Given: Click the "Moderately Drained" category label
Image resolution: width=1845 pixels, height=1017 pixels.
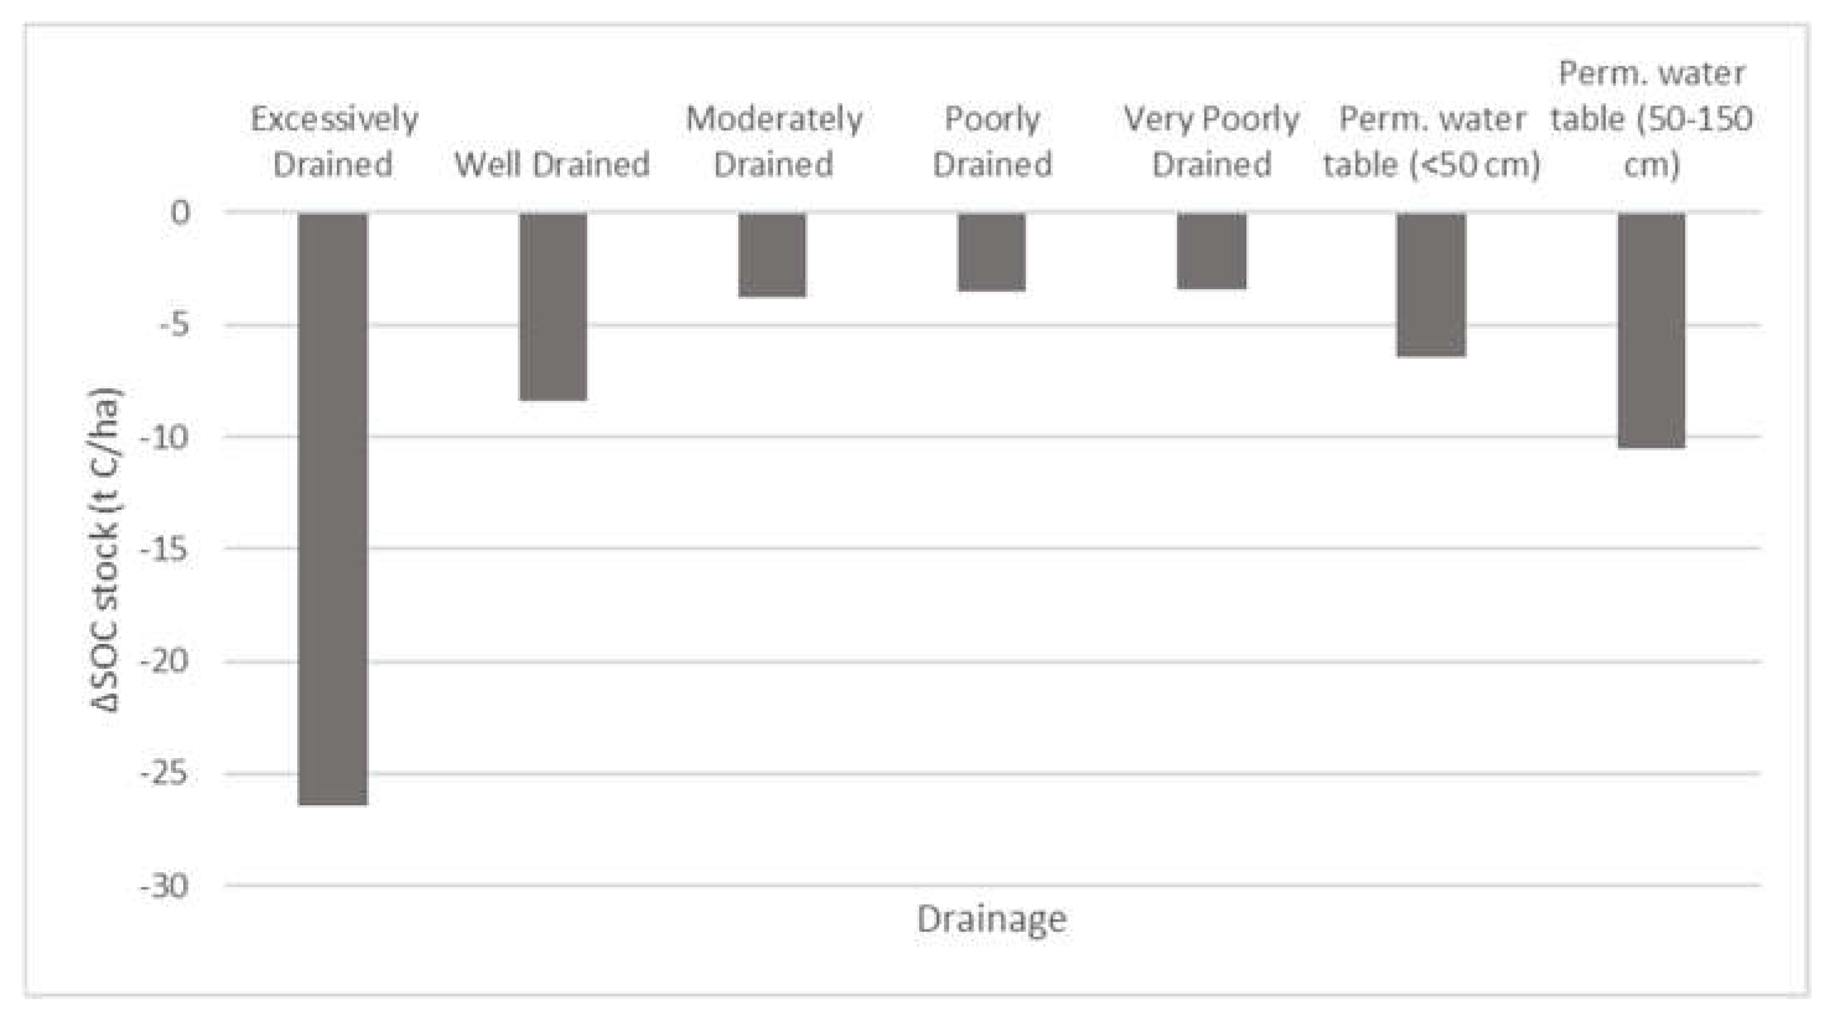Looking at the screenshot, I should click(774, 141).
